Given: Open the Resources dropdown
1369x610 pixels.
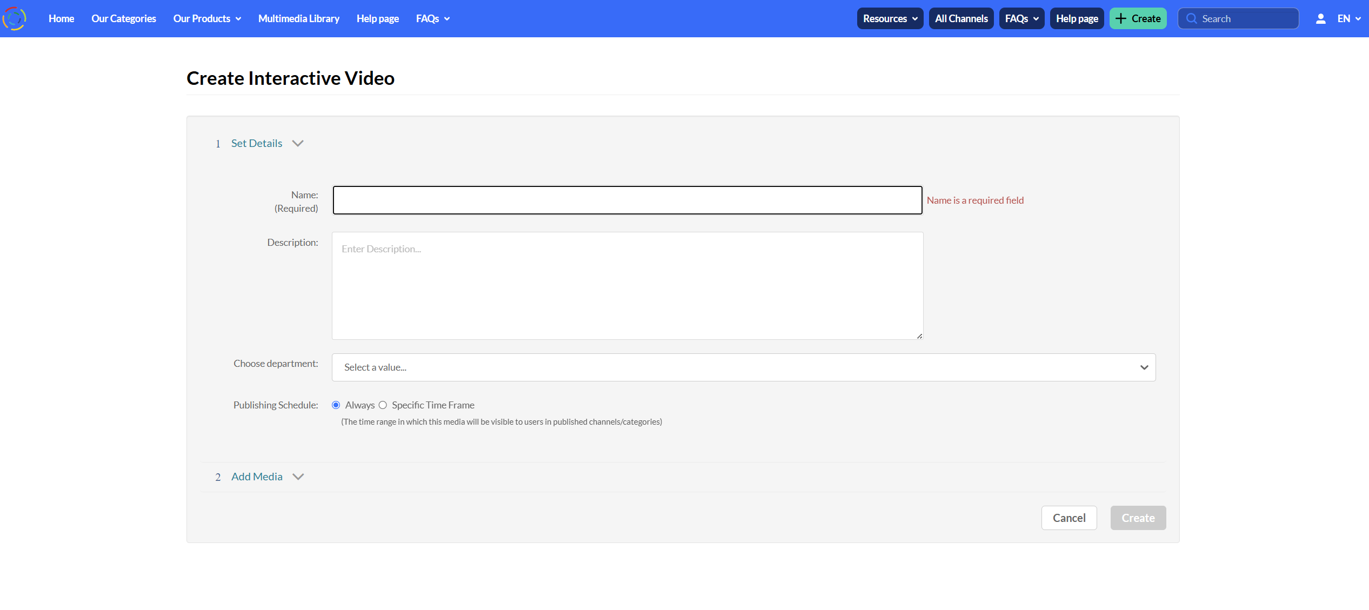Looking at the screenshot, I should pos(890,19).
